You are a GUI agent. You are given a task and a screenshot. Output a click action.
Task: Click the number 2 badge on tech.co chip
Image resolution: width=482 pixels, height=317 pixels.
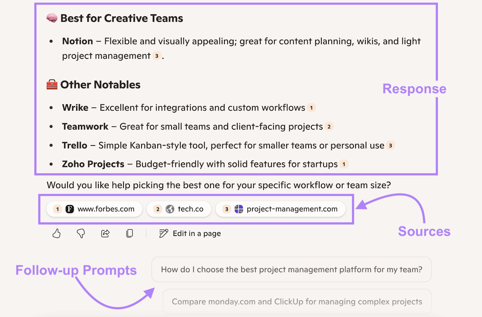[157, 209]
